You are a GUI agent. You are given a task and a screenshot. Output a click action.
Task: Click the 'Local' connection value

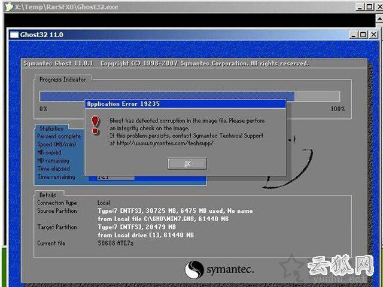(104, 203)
